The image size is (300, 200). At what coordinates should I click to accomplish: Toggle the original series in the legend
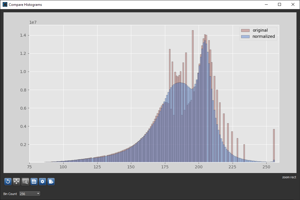pos(260,30)
